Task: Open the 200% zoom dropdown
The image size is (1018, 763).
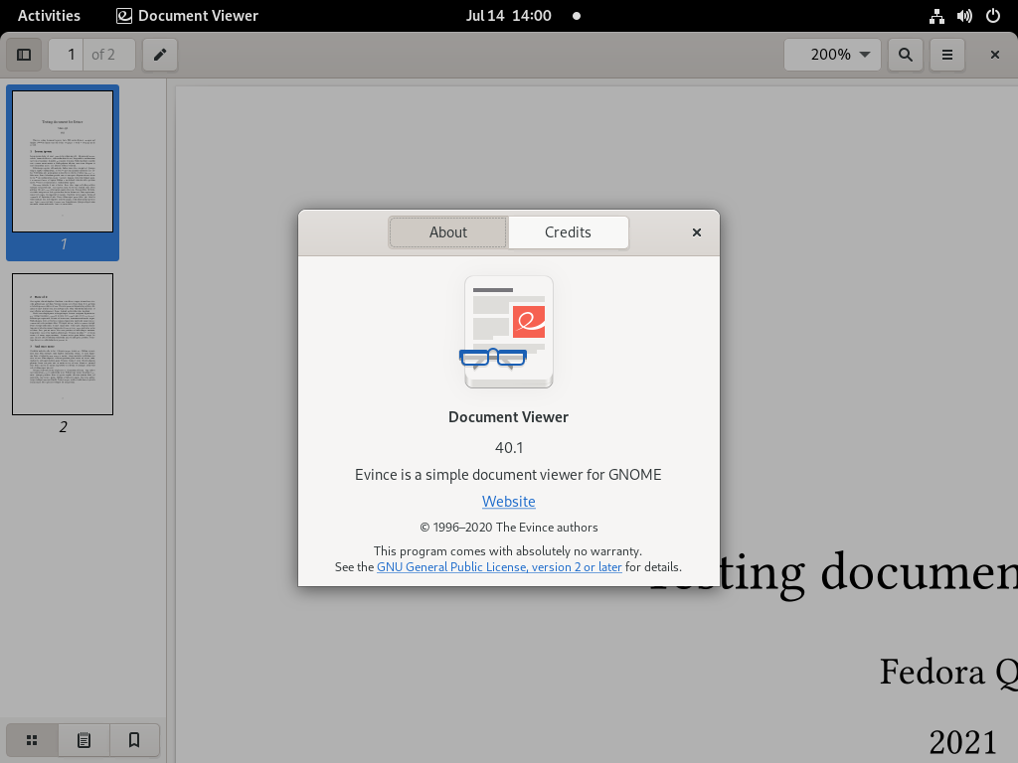Action: 832,55
